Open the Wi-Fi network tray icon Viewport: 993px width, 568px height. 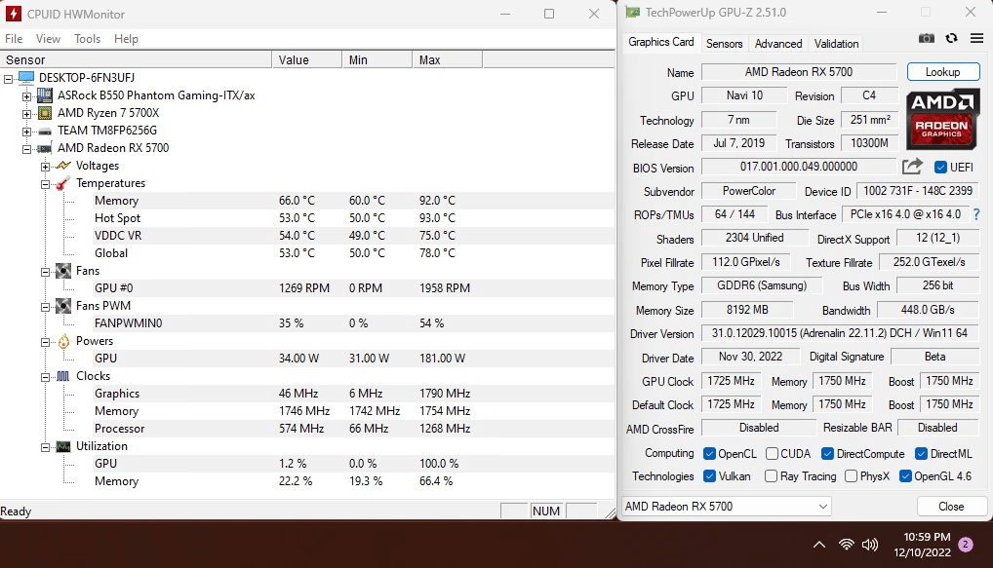pos(846,545)
